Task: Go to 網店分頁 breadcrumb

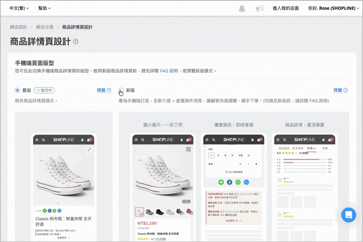Action: point(45,27)
